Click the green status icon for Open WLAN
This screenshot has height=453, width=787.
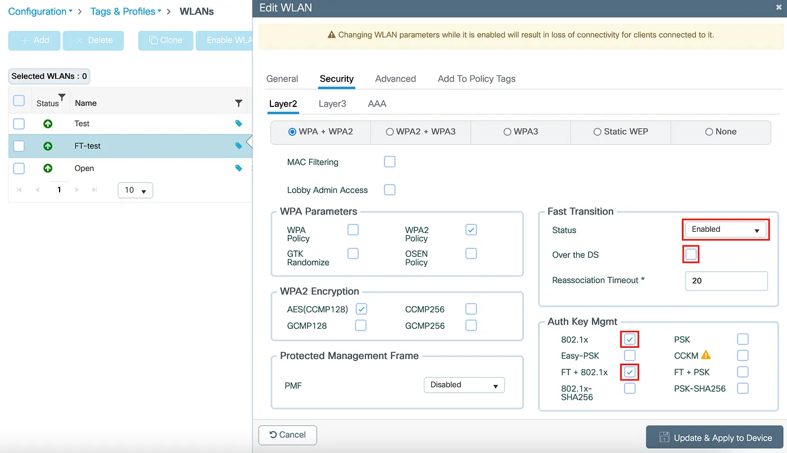(x=48, y=168)
